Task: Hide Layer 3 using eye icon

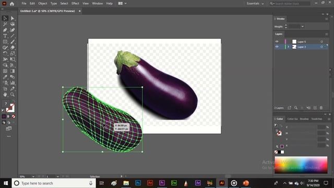Action: (277, 46)
